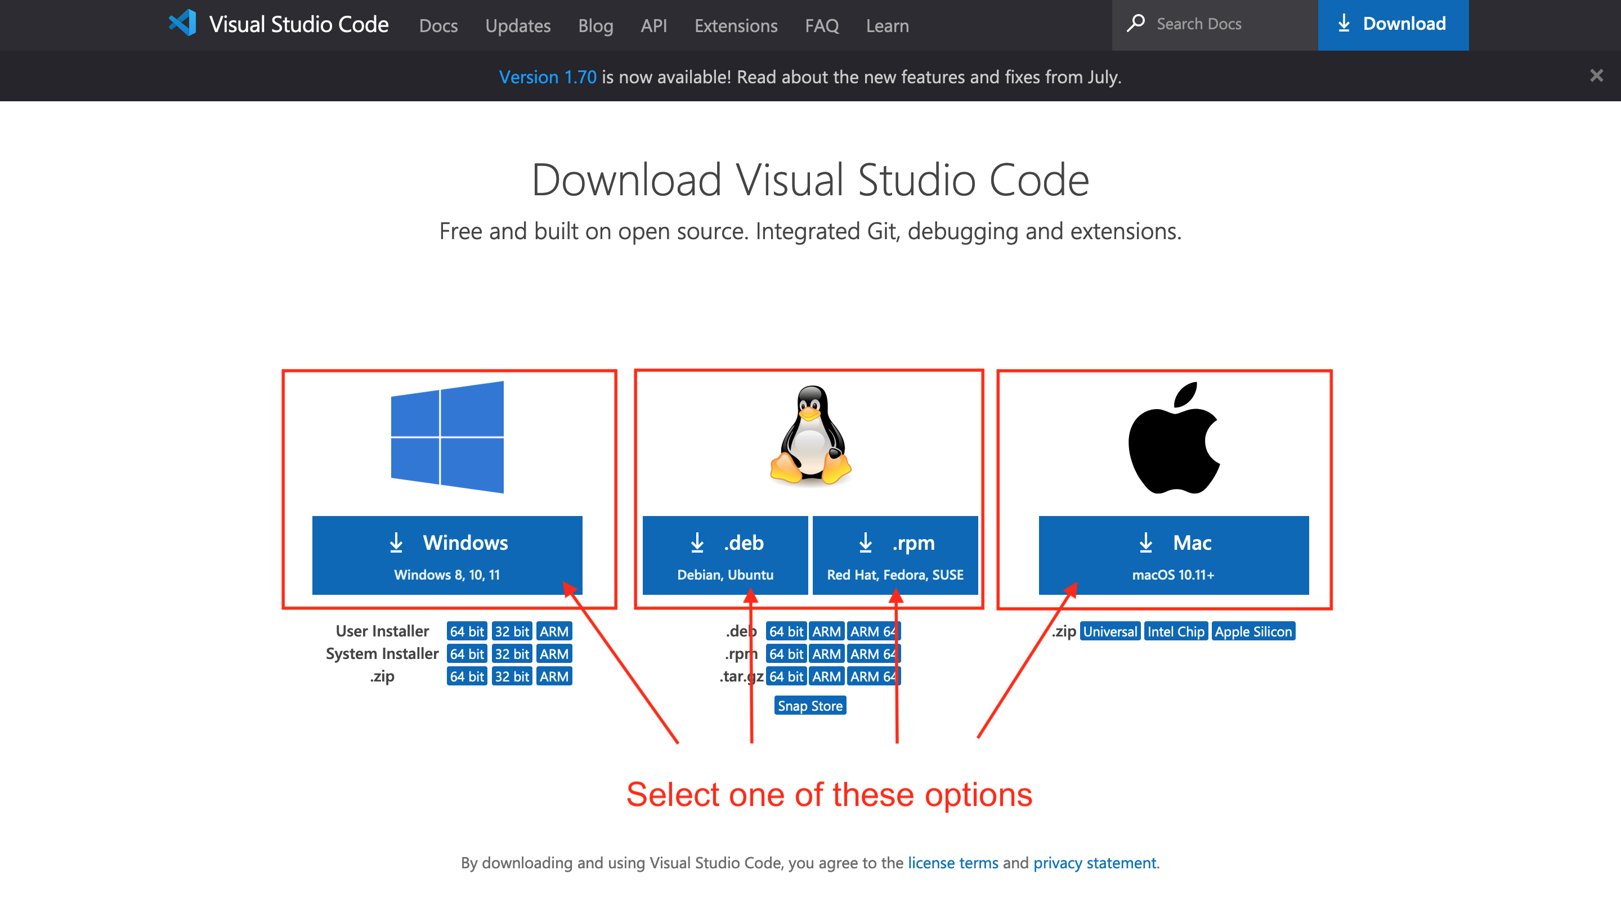This screenshot has height=897, width=1621.
Task: Open the Updates page
Action: click(x=518, y=25)
